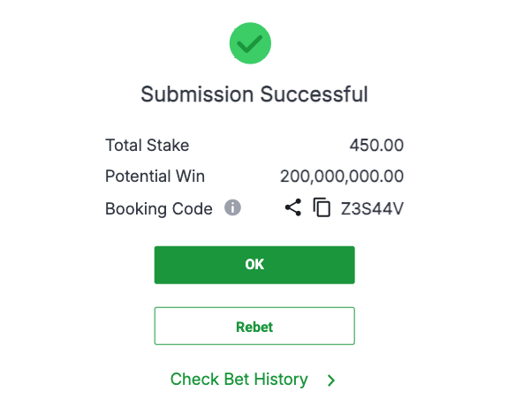Image resolution: width=523 pixels, height=399 pixels.
Task: Click the Potential Win label
Action: (x=155, y=176)
